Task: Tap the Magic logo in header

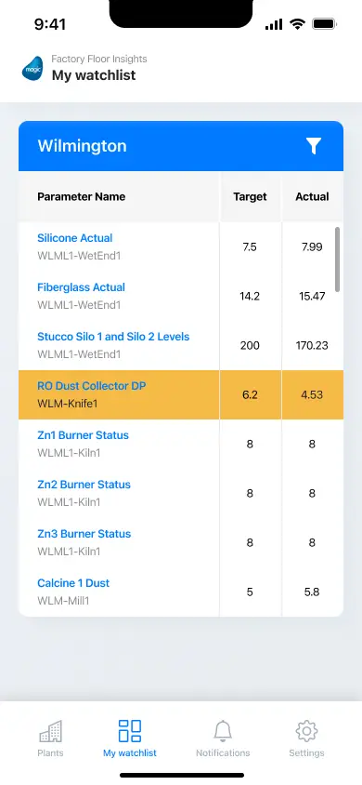Action: (x=33, y=69)
